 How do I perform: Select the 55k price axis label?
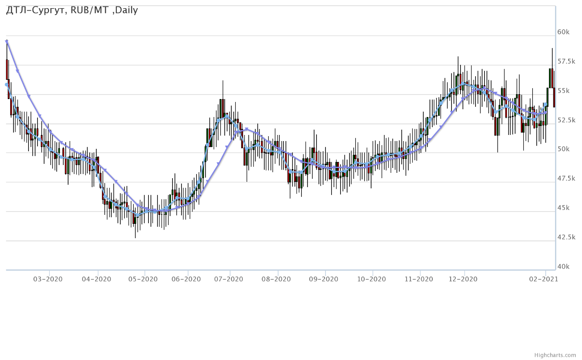(563, 91)
